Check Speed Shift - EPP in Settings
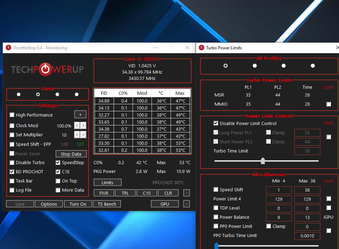The height and width of the screenshot is (249, 339). click(x=12, y=144)
